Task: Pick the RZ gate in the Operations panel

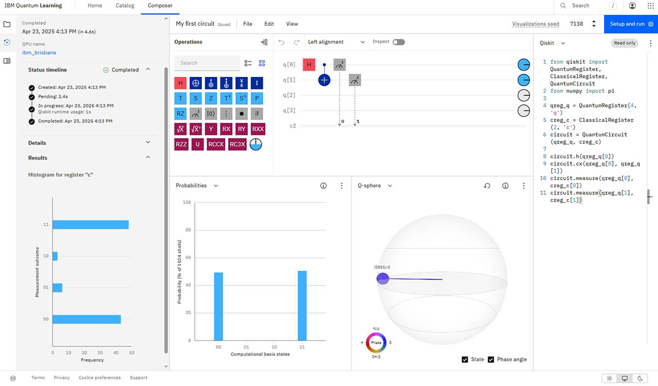Action: click(x=181, y=113)
